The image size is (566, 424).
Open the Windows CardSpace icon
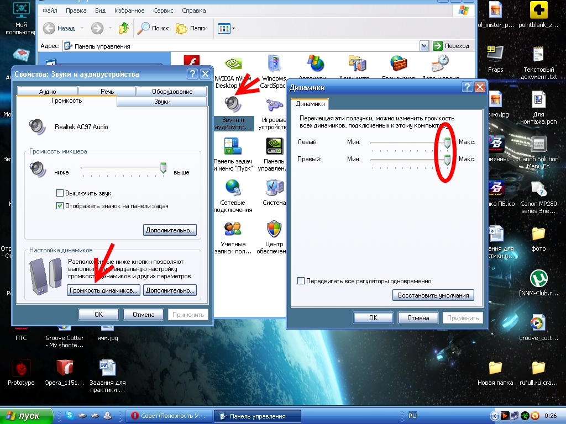pyautogui.click(x=273, y=71)
